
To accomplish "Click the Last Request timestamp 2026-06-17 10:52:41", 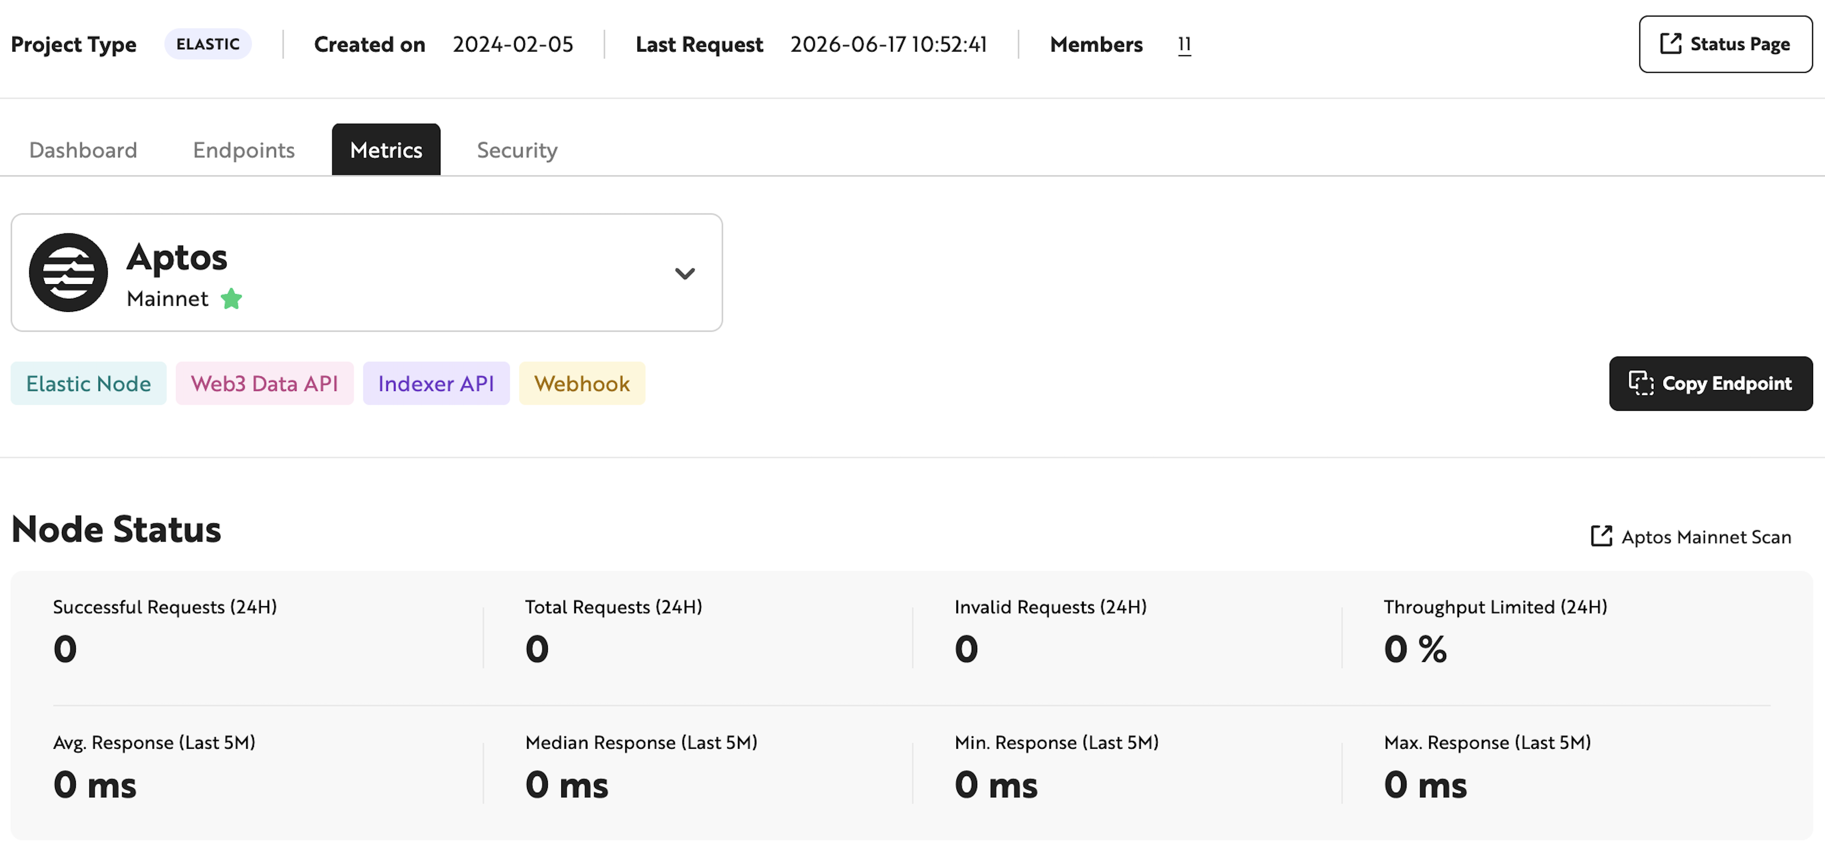I will tap(888, 45).
